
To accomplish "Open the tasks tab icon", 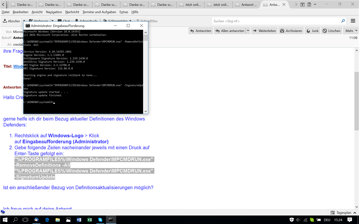I will click(x=309, y=5).
